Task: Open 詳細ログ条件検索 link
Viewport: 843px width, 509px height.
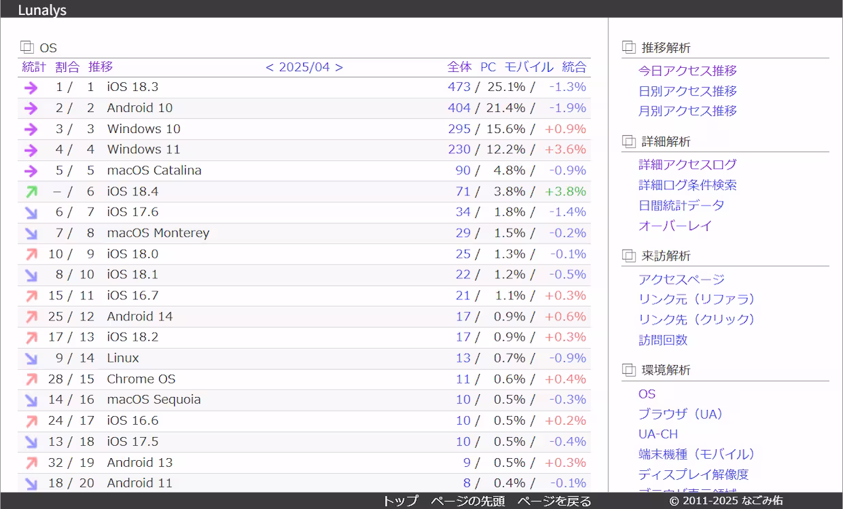Action: pyautogui.click(x=687, y=185)
